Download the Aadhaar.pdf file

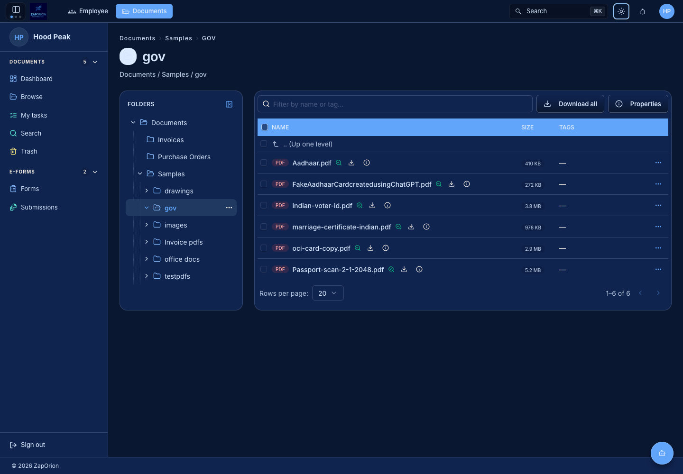click(x=351, y=163)
